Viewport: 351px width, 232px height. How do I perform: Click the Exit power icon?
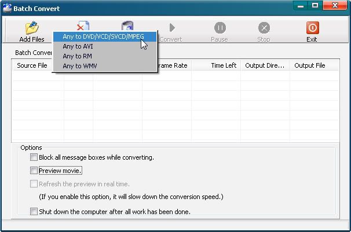(x=312, y=28)
